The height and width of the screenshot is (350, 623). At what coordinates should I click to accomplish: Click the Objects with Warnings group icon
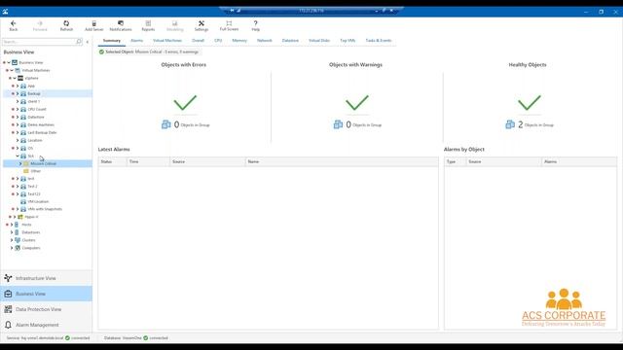[338, 124]
